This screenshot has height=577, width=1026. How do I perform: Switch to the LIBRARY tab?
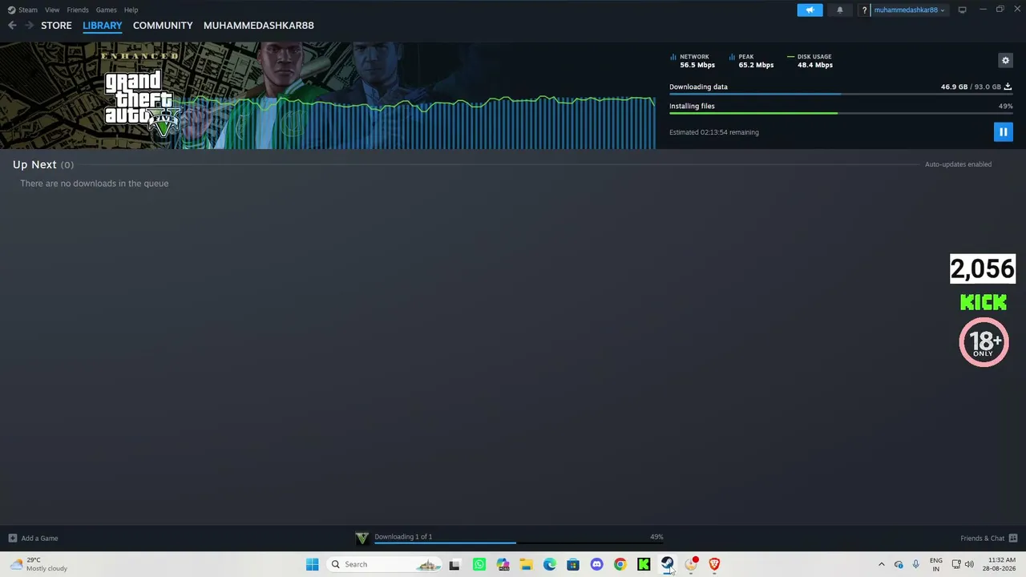[103, 26]
